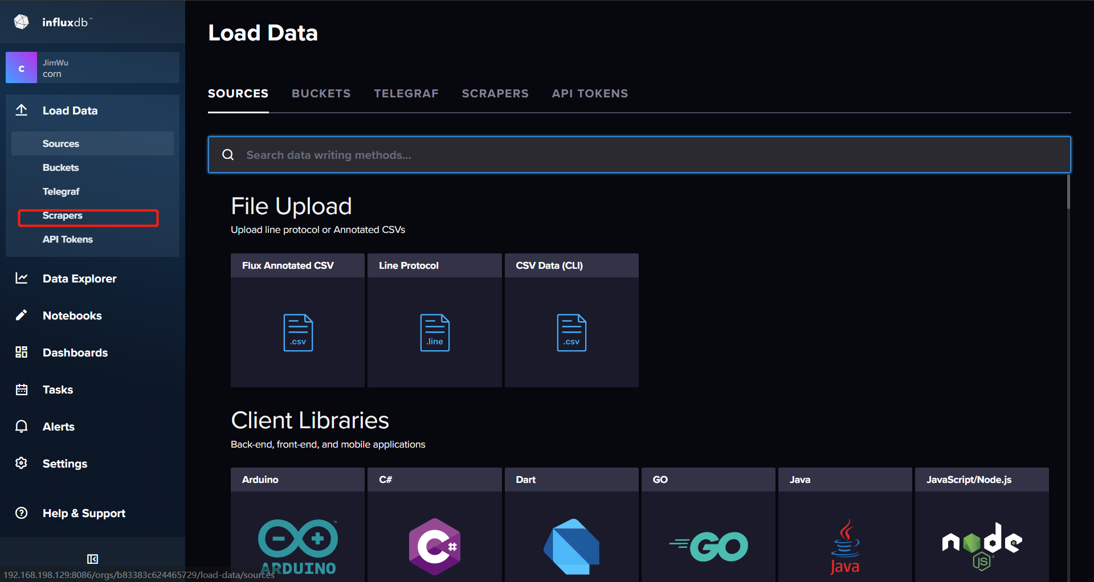
Task: Switch to the Sources tab
Action: pos(238,93)
